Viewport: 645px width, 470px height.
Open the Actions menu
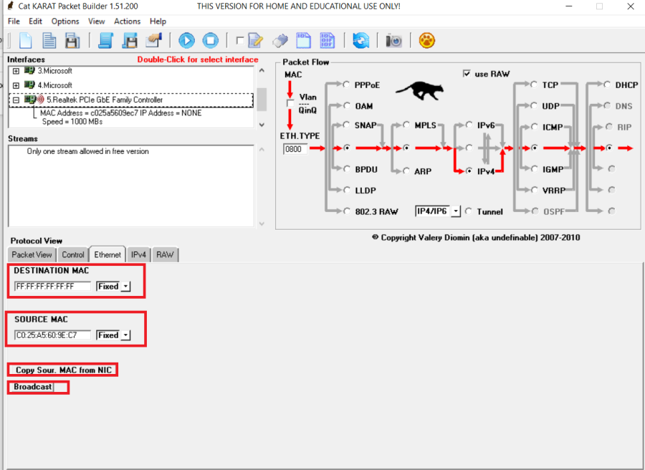coord(127,21)
